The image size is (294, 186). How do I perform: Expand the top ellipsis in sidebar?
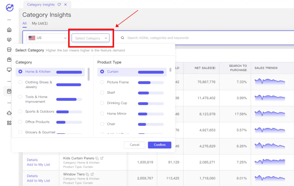tap(9, 20)
